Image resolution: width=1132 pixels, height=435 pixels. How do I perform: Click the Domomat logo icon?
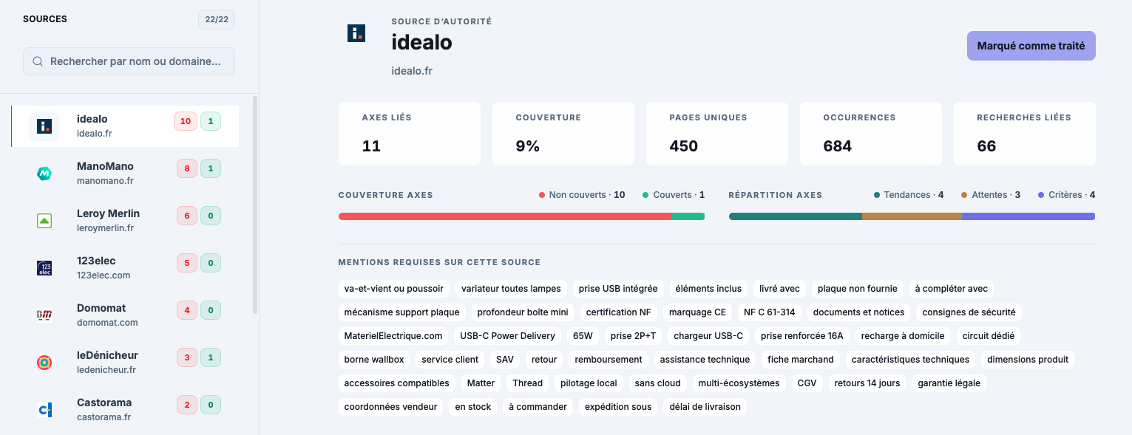tap(44, 315)
